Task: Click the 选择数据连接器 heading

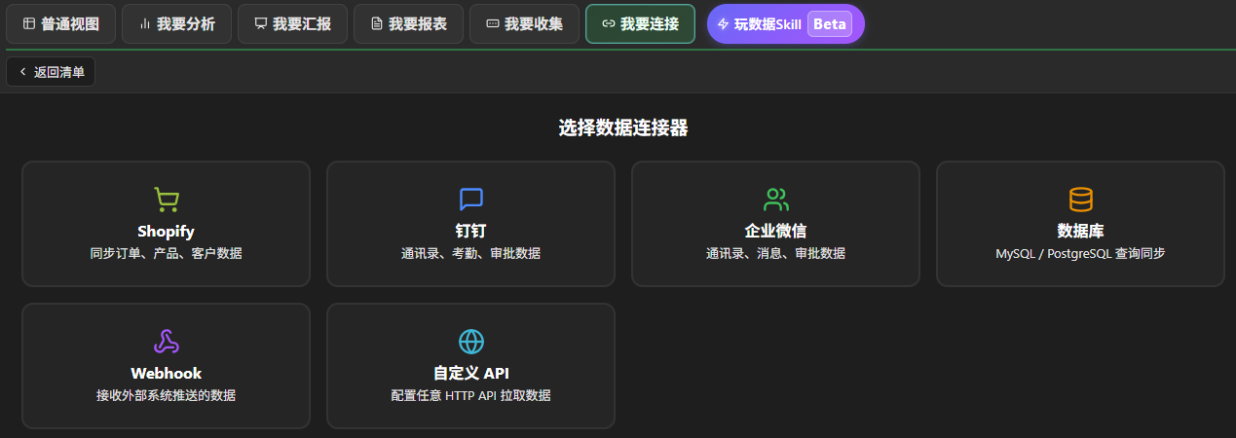Action: (x=623, y=128)
